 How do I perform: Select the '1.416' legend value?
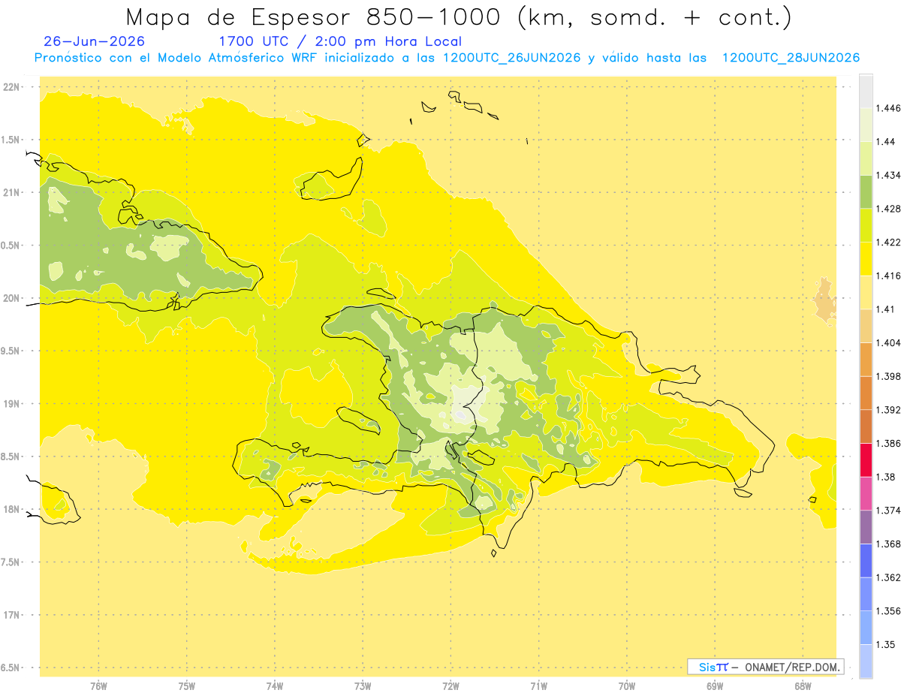[x=888, y=276]
